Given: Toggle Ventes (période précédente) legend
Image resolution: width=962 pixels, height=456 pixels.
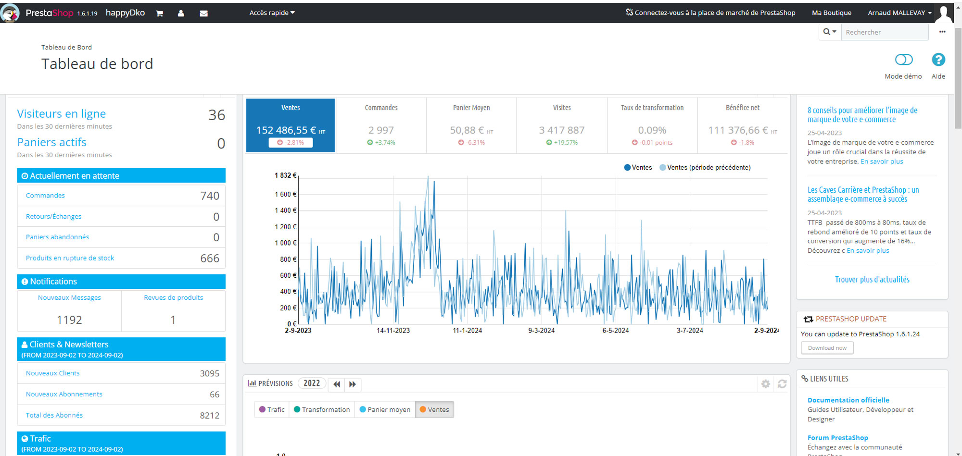Looking at the screenshot, I should [705, 167].
